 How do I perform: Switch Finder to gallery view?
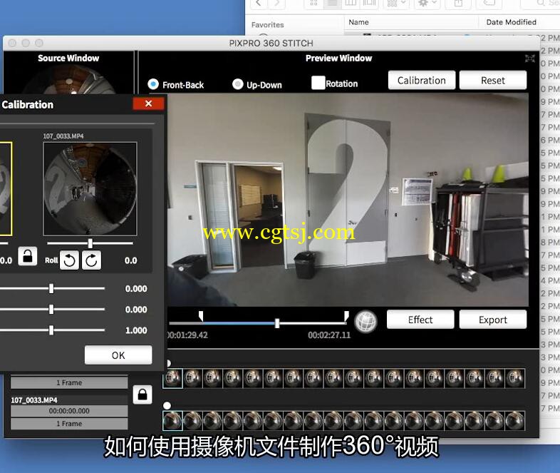[x=369, y=4]
